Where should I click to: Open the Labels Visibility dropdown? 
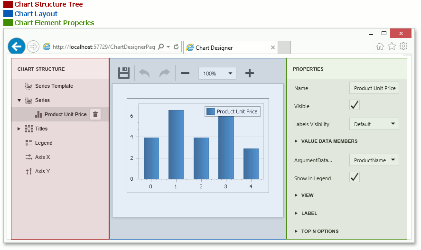coord(374,124)
